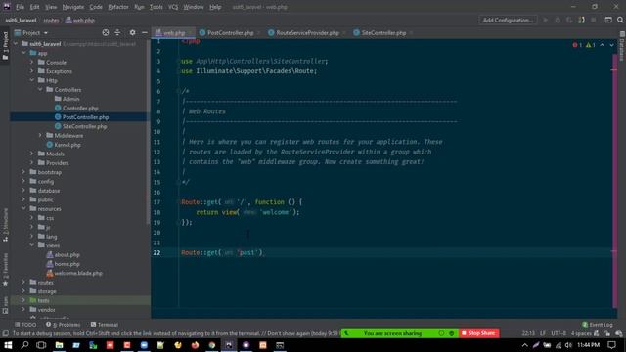Open the File menu
The height and width of the screenshot is (352, 626).
(20, 7)
